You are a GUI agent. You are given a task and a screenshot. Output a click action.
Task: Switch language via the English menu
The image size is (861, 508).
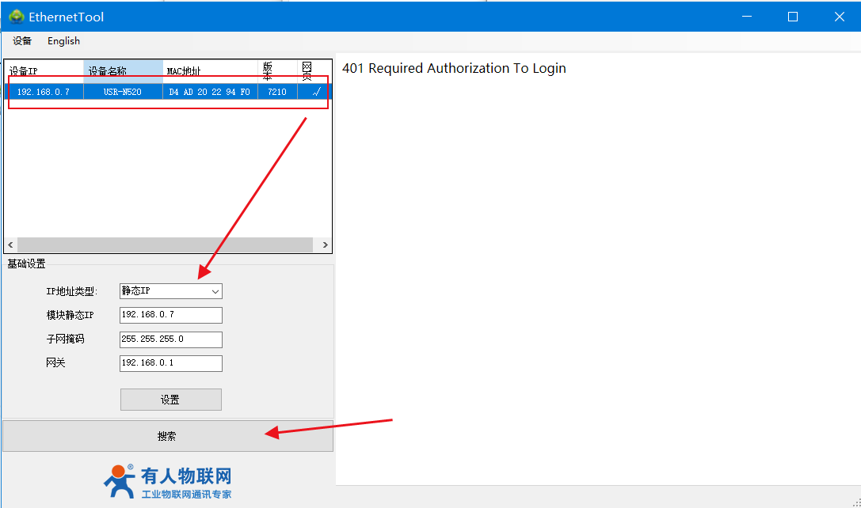(63, 41)
